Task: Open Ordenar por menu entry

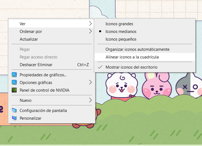Action: click(51, 32)
